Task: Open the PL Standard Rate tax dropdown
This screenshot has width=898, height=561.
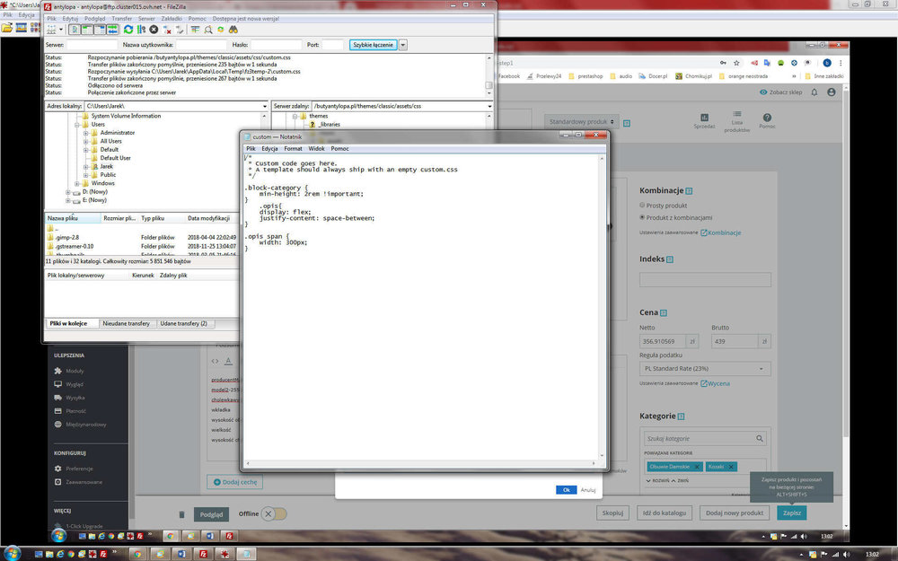Action: pos(705,369)
